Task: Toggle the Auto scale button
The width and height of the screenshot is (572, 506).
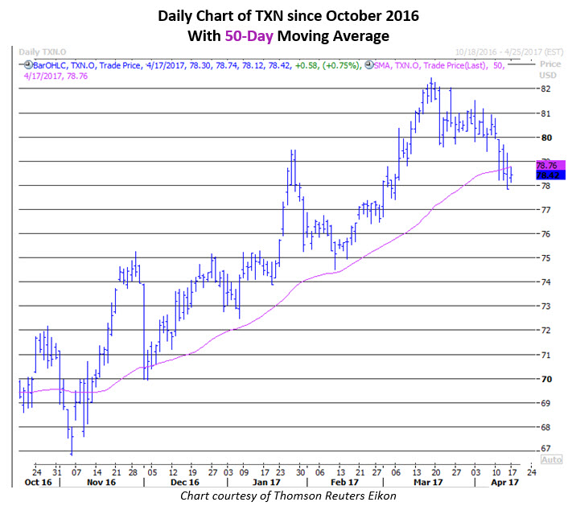Action: [552, 459]
